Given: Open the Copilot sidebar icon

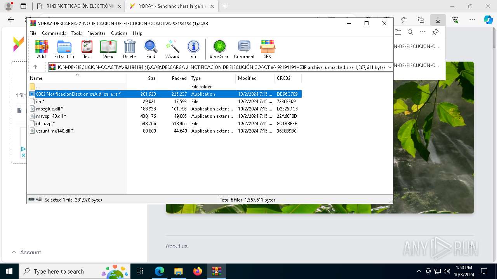Looking at the screenshot, I should [x=488, y=20].
